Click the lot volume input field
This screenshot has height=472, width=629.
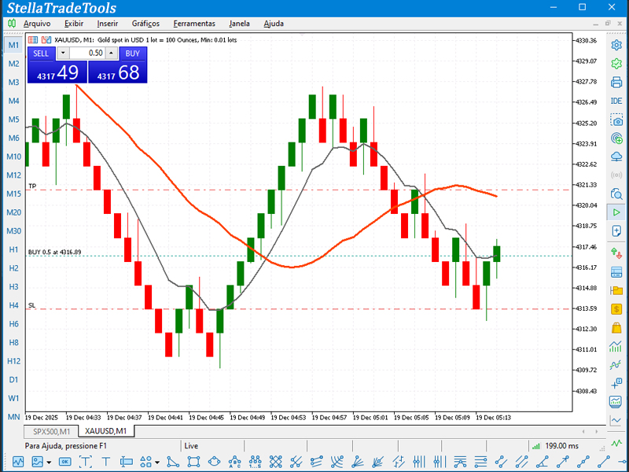[x=87, y=53]
